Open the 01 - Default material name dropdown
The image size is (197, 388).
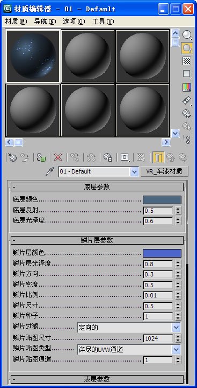134,171
